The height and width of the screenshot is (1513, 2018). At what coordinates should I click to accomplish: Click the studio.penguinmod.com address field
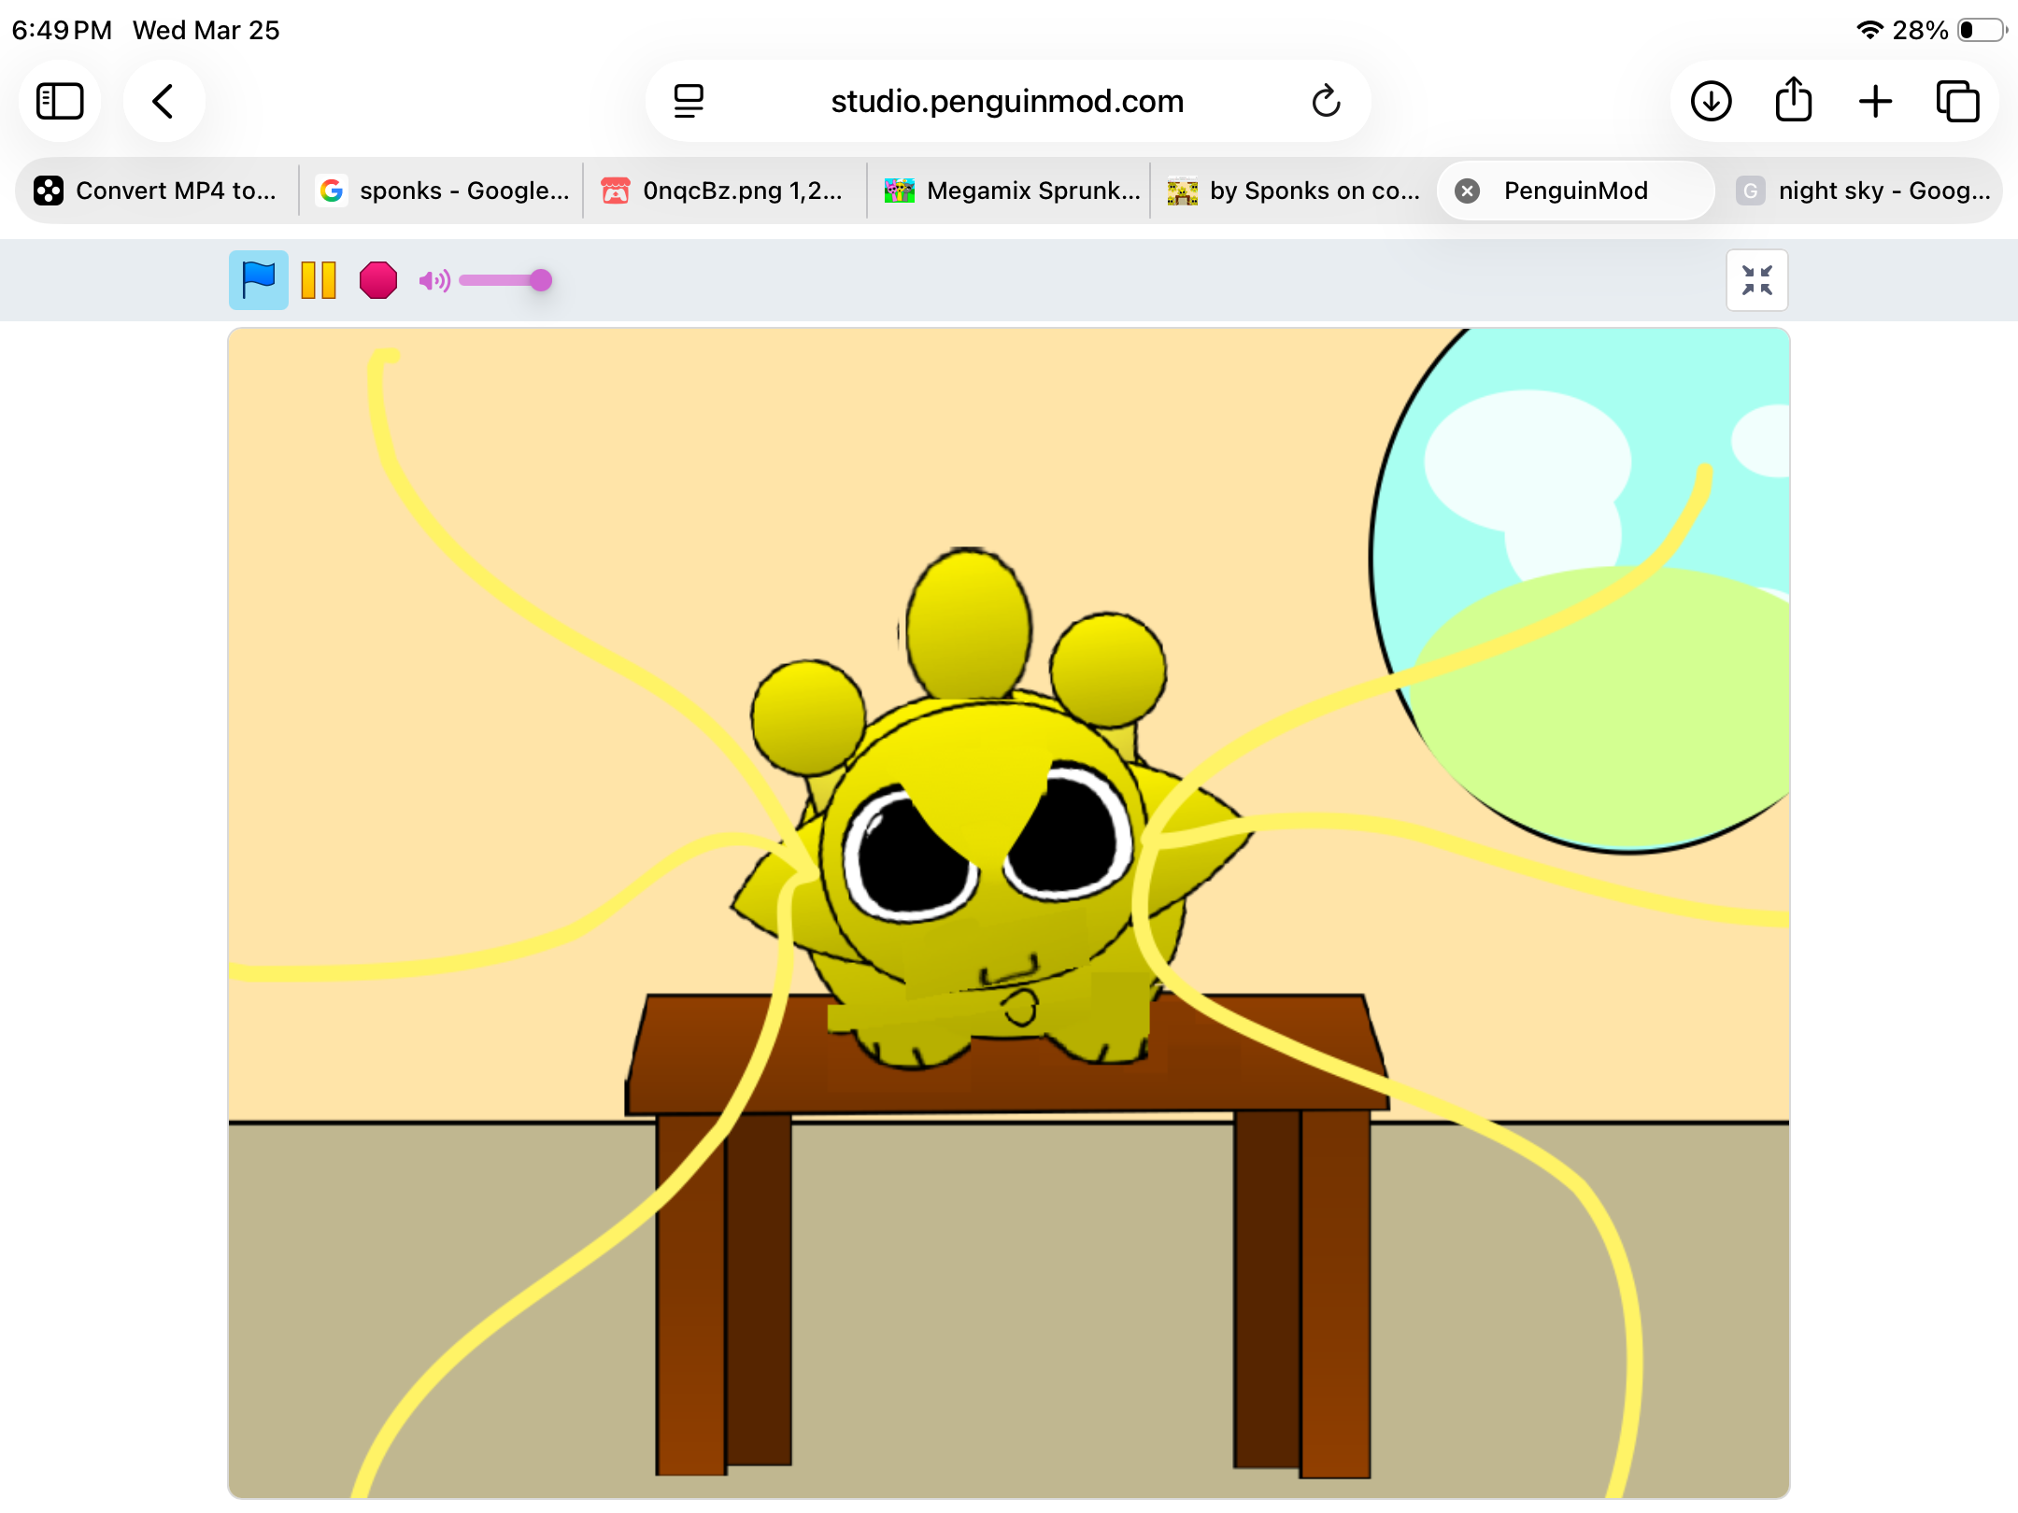pyautogui.click(x=1007, y=101)
